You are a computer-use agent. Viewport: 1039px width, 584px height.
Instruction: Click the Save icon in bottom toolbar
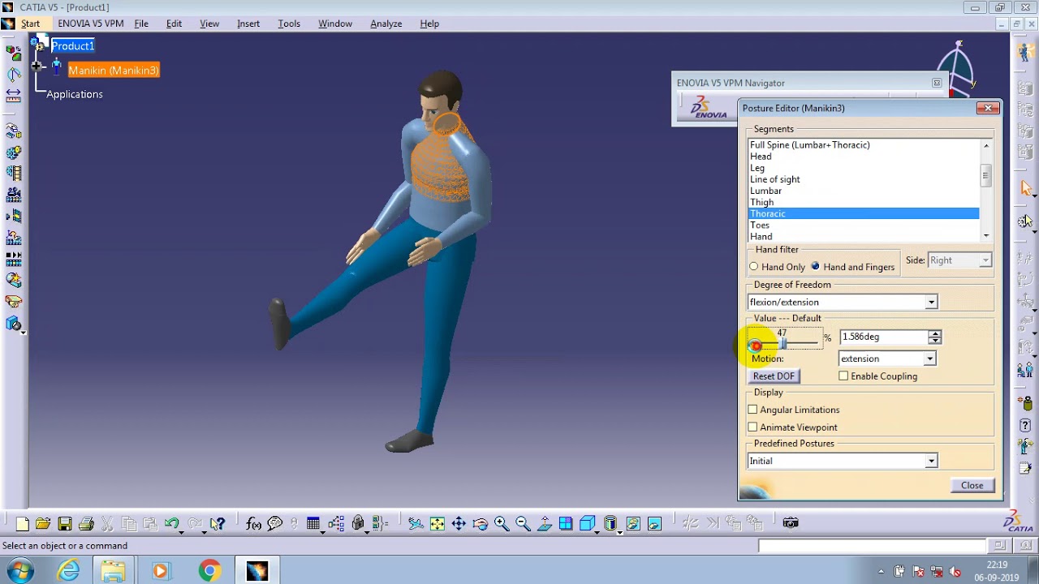click(65, 524)
